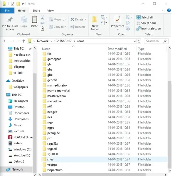Viewport: 172px width, 176px height.
Task: Refresh the roms folder view
Action: click(139, 41)
